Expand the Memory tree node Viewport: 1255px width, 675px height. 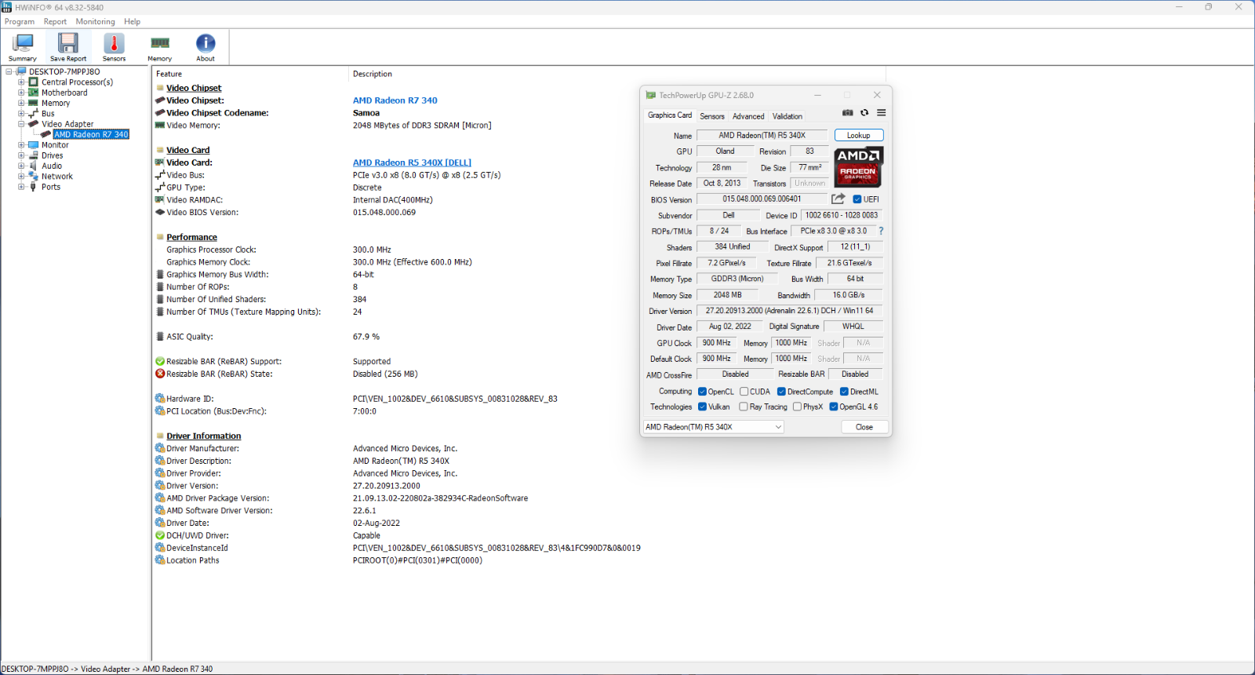tap(21, 103)
